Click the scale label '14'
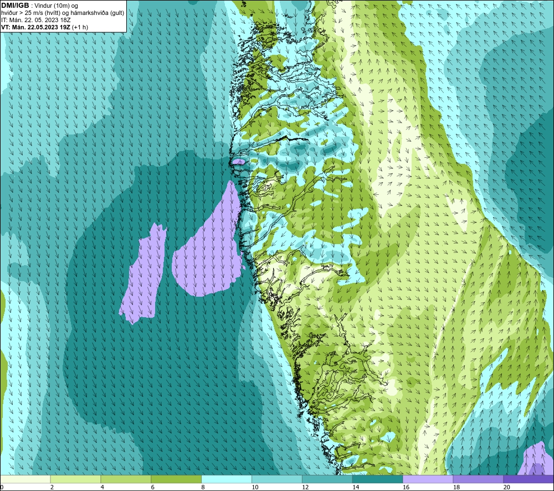Screen dimensions: 554x491 click(356, 487)
